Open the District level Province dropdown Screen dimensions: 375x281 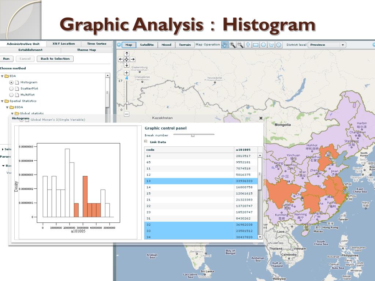click(x=327, y=45)
